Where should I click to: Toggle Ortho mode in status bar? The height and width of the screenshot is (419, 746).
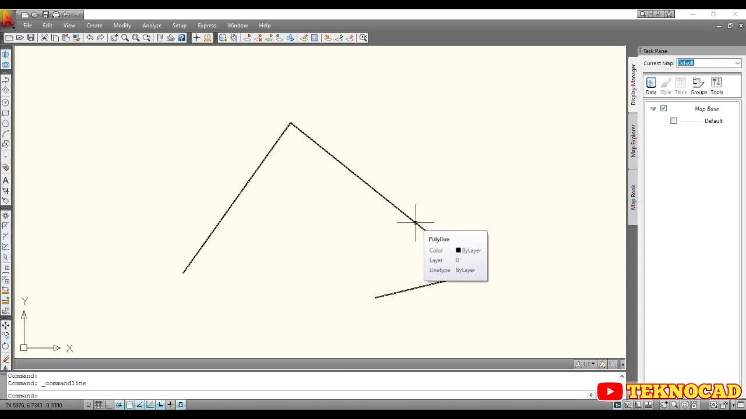(108, 405)
